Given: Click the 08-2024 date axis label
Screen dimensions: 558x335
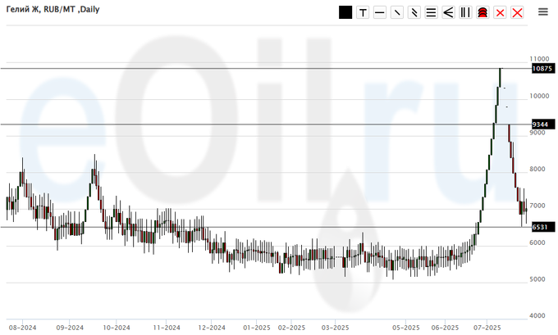Looking at the screenshot, I should pyautogui.click(x=21, y=326).
